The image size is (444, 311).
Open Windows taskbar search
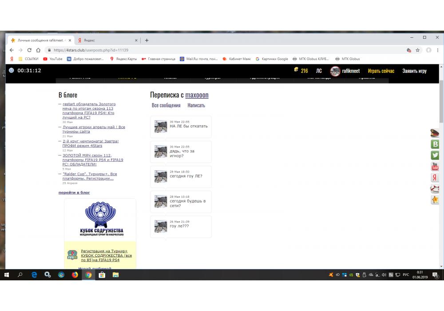pyautogui.click(x=20, y=275)
